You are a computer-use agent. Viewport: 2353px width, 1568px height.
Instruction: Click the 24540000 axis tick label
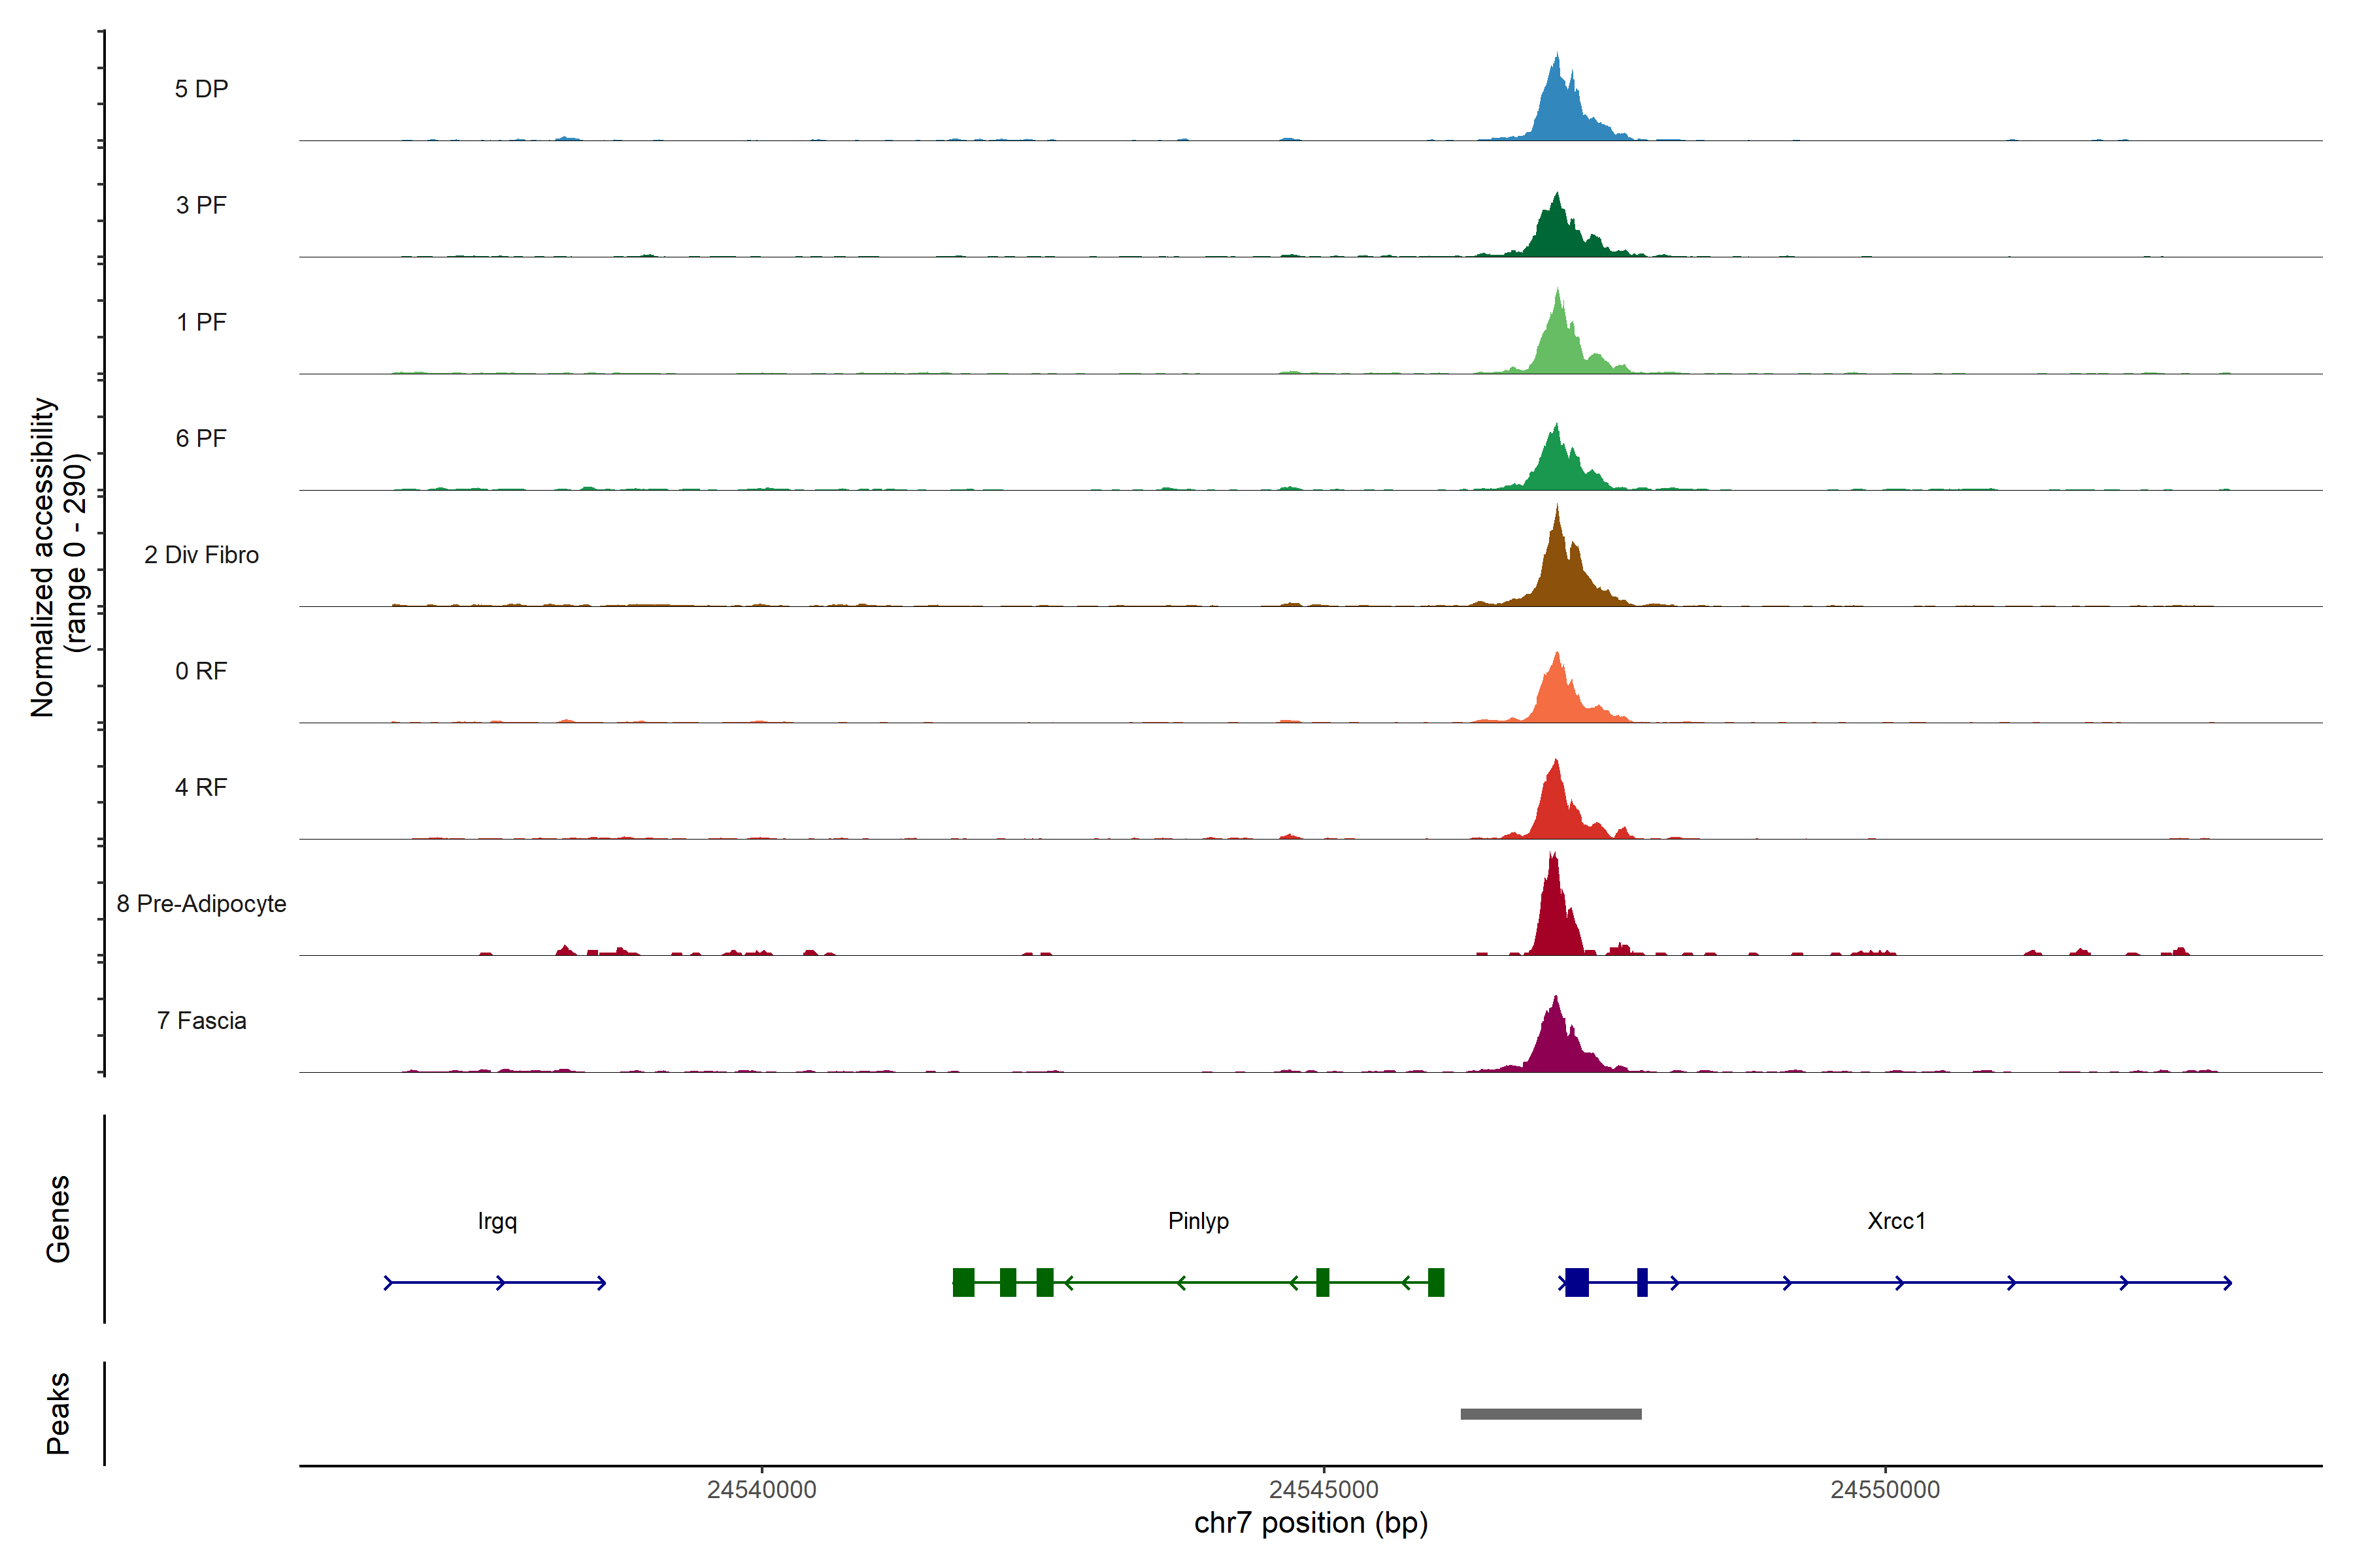pyautogui.click(x=761, y=1490)
